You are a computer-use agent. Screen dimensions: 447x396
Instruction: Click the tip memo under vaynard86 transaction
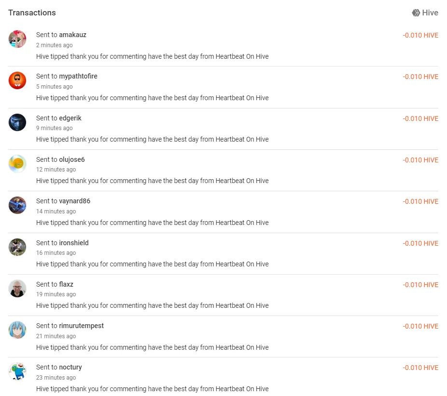pos(153,223)
